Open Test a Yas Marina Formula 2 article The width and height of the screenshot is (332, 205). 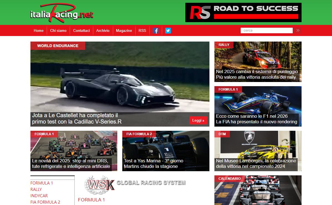point(154,164)
